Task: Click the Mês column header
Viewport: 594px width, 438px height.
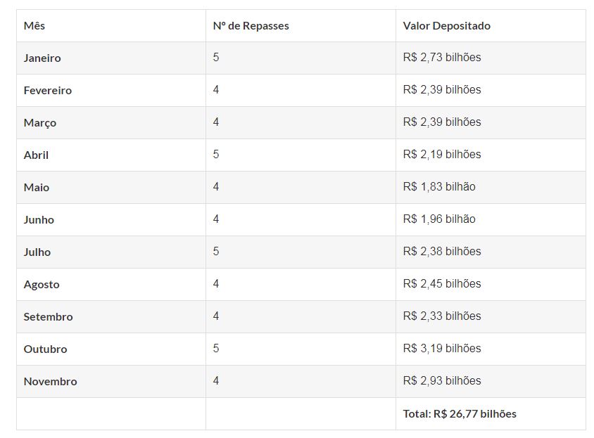Action: [x=34, y=26]
